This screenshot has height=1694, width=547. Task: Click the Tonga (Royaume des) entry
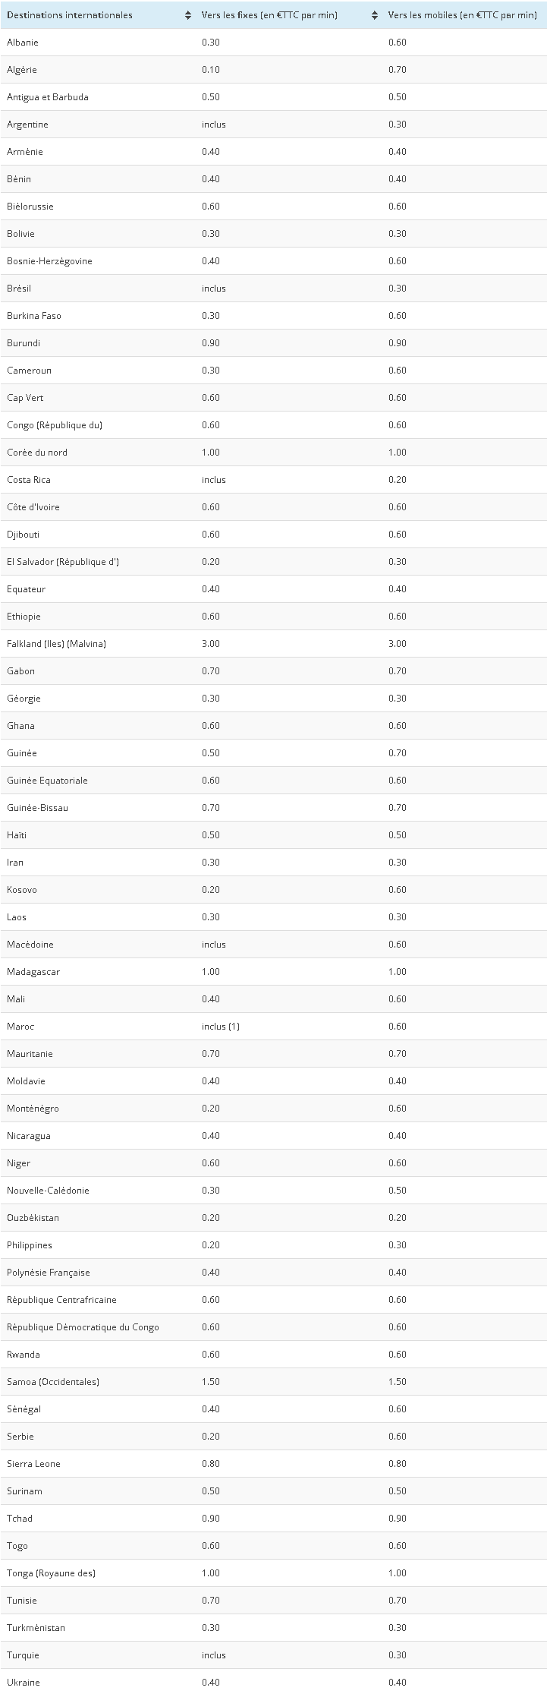[51, 1573]
